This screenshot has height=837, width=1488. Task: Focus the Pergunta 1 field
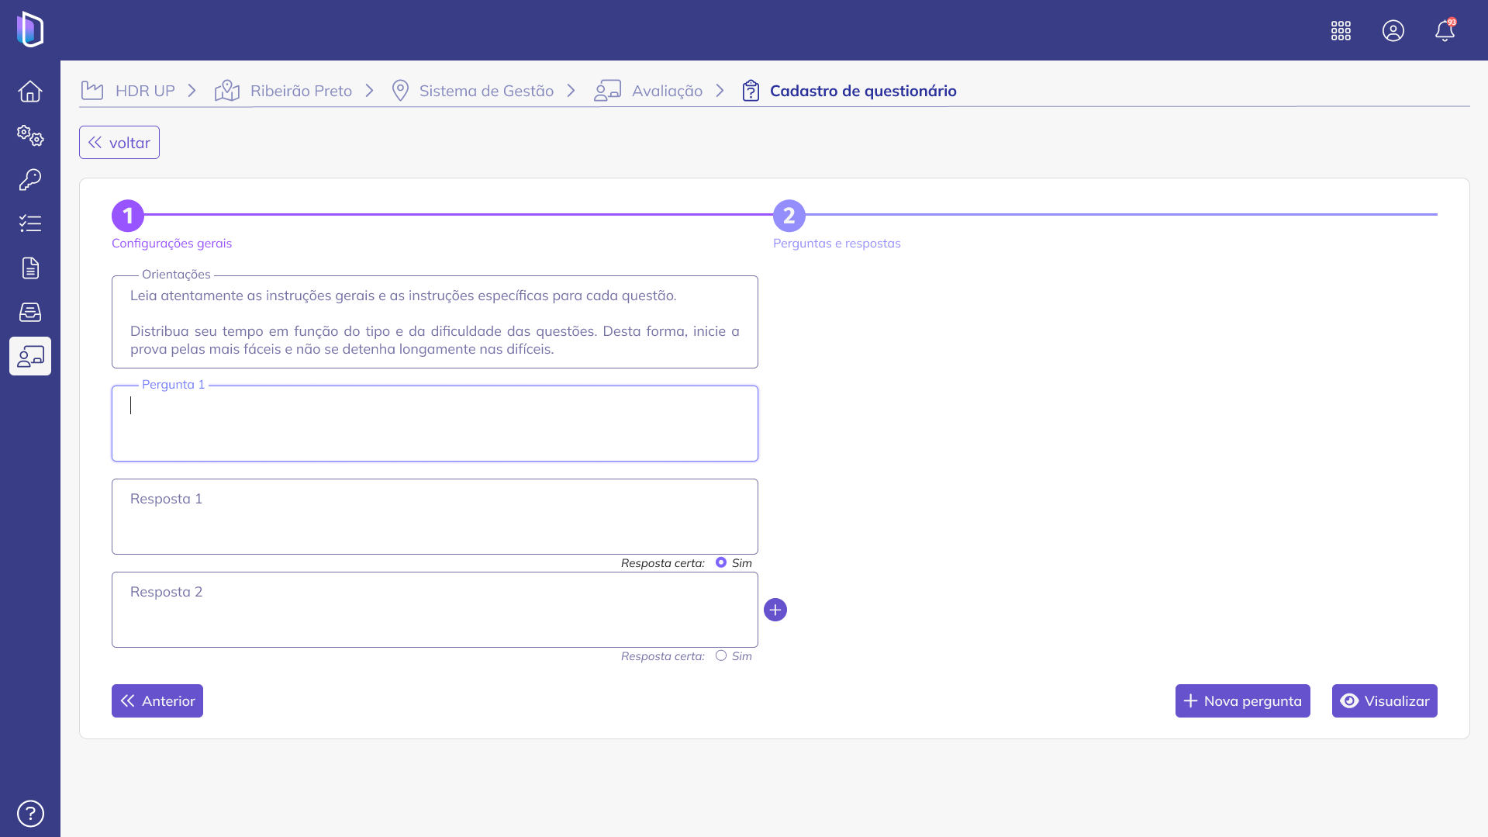tap(435, 424)
